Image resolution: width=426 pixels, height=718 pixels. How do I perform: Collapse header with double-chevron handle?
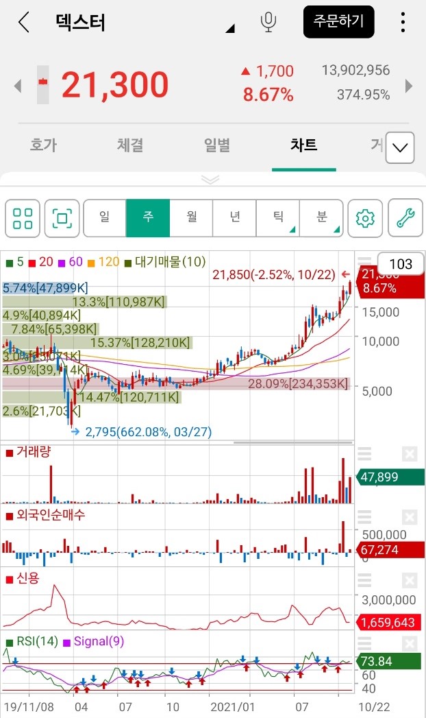click(x=210, y=179)
